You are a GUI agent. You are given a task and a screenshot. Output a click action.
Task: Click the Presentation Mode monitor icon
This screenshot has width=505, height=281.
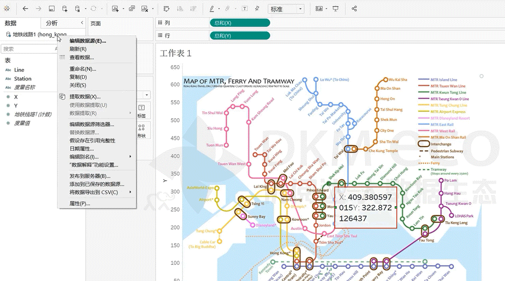(336, 9)
